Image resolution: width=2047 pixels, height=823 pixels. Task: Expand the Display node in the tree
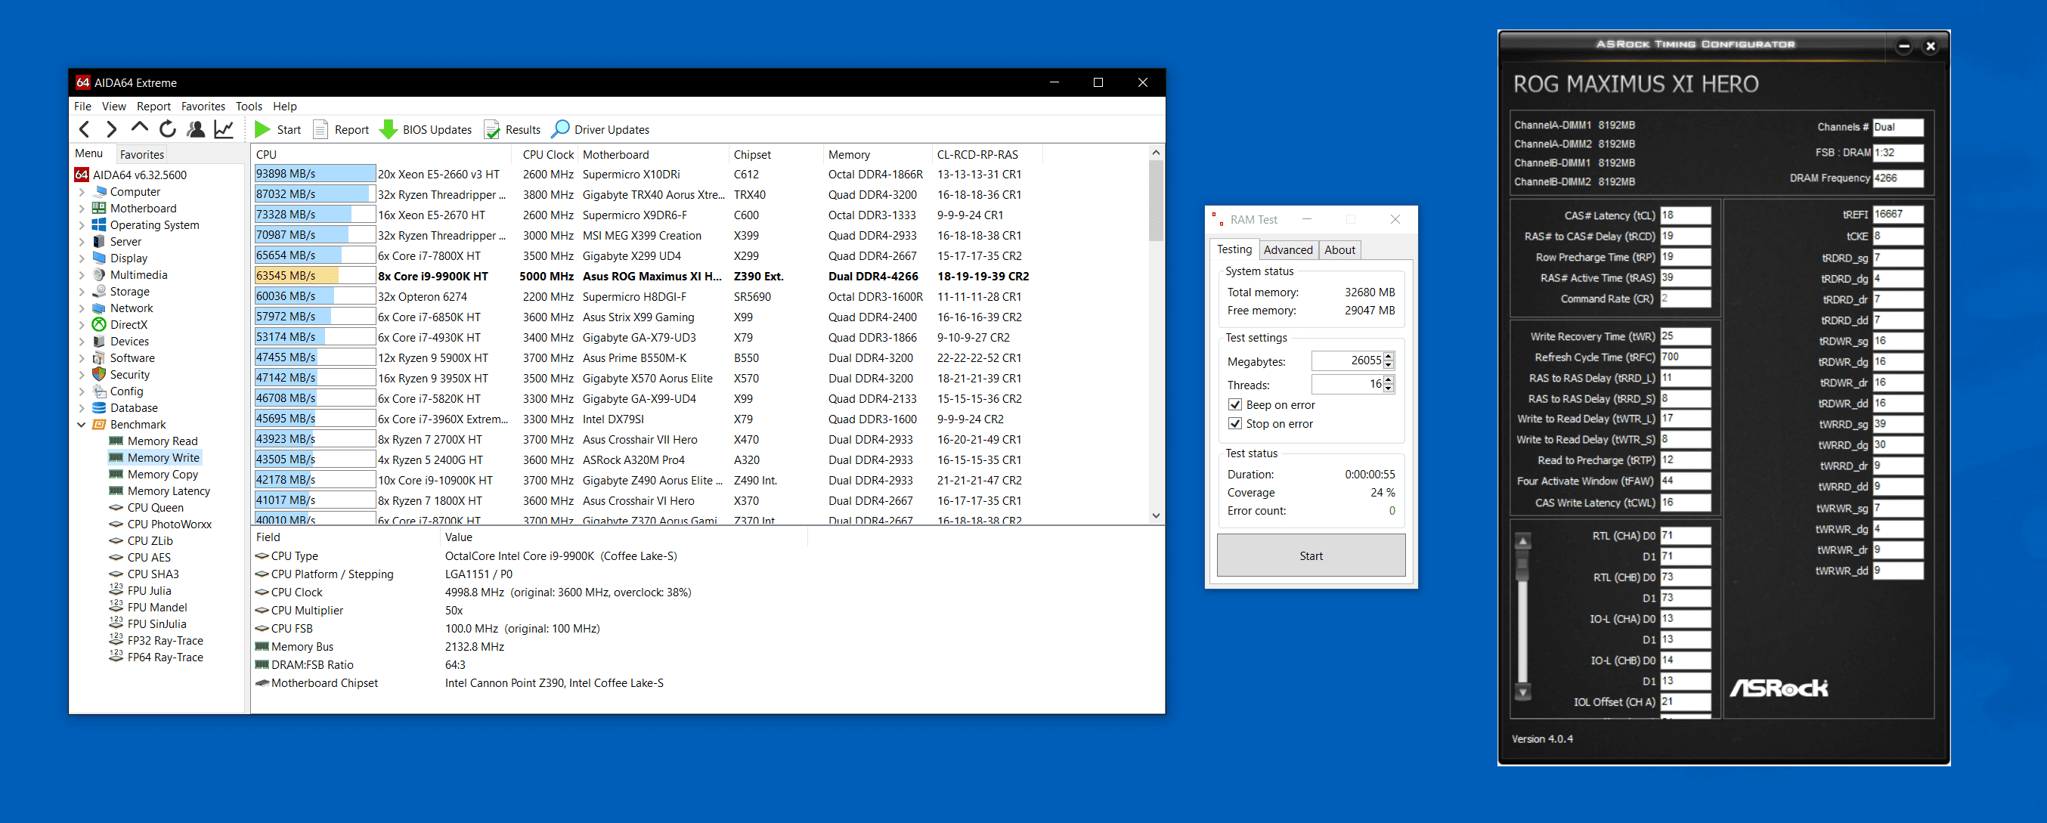pos(82,259)
